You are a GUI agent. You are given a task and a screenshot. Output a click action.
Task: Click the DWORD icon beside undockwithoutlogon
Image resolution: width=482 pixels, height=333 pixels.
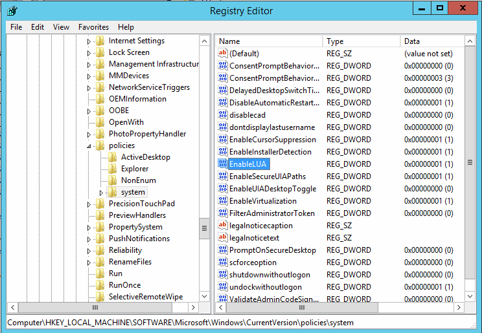[223, 286]
